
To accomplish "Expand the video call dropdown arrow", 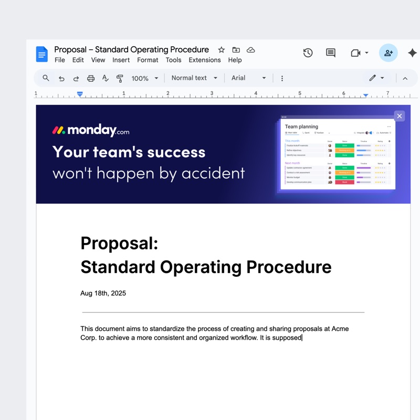I will pyautogui.click(x=366, y=53).
